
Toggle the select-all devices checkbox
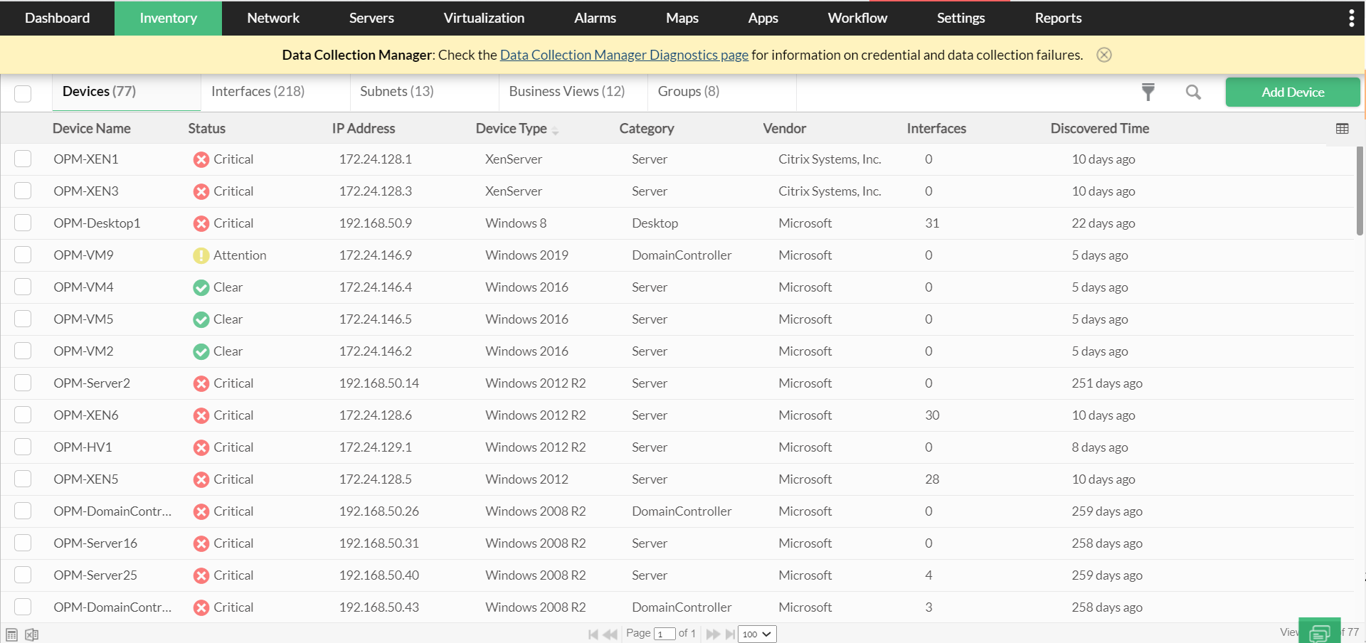tap(23, 93)
